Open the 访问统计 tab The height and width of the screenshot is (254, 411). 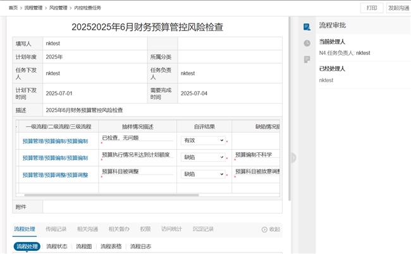pos(171,229)
